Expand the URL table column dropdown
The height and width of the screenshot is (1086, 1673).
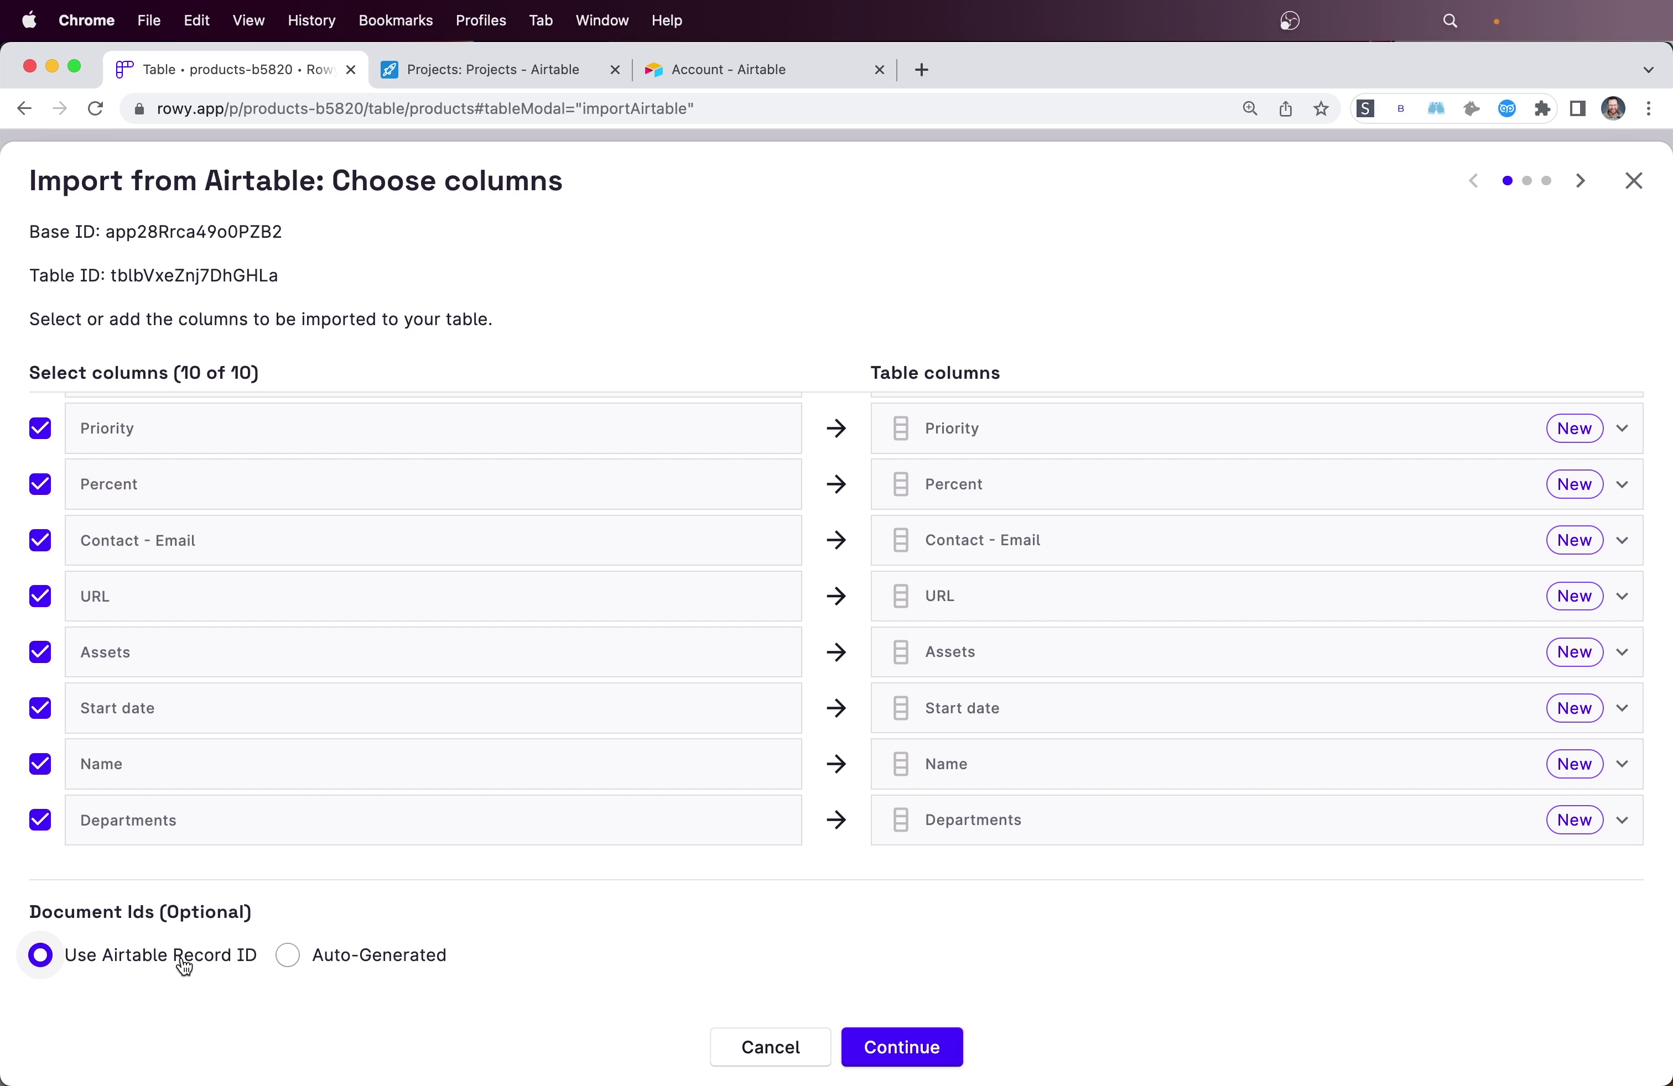point(1623,597)
